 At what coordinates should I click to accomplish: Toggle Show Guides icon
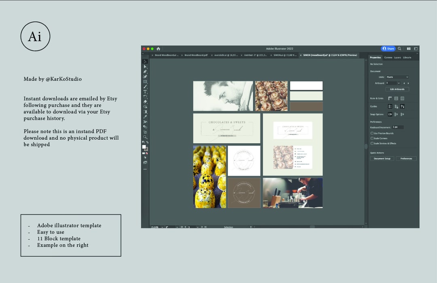(390, 107)
